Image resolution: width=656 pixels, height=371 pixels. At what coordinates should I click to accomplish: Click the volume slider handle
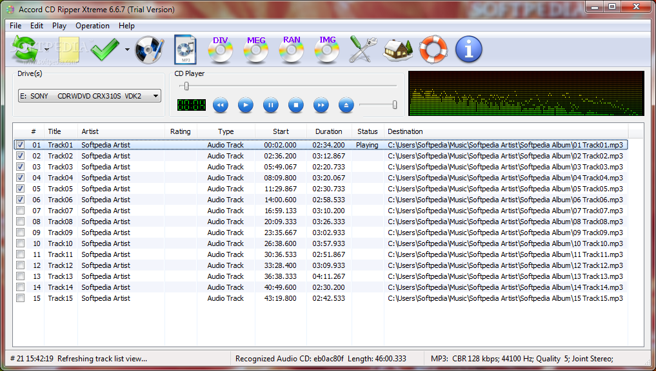pyautogui.click(x=395, y=105)
